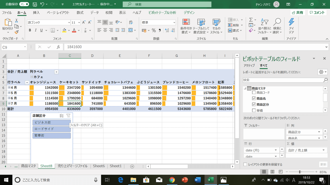
Task: Toggle multi-select icon in 店舗区分 slicer
Action: (62, 116)
